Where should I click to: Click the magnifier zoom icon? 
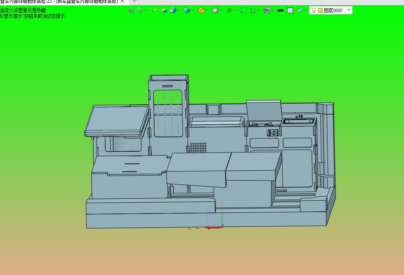pyautogui.click(x=215, y=10)
